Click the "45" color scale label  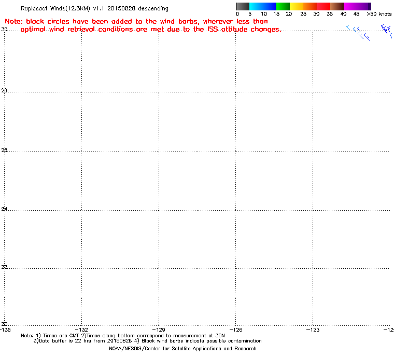point(356,14)
